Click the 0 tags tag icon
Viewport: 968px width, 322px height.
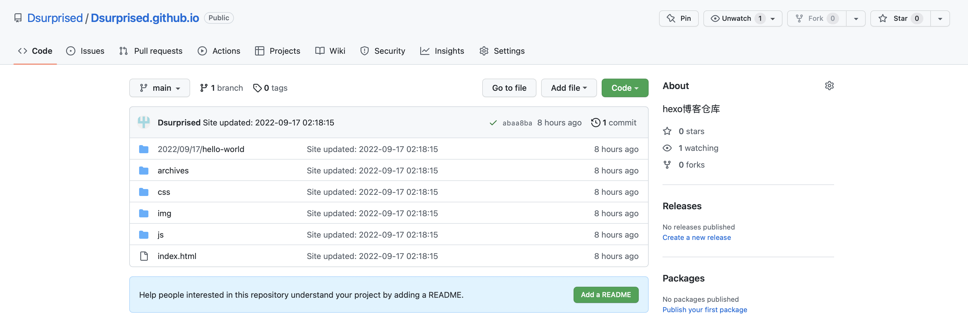tap(257, 88)
